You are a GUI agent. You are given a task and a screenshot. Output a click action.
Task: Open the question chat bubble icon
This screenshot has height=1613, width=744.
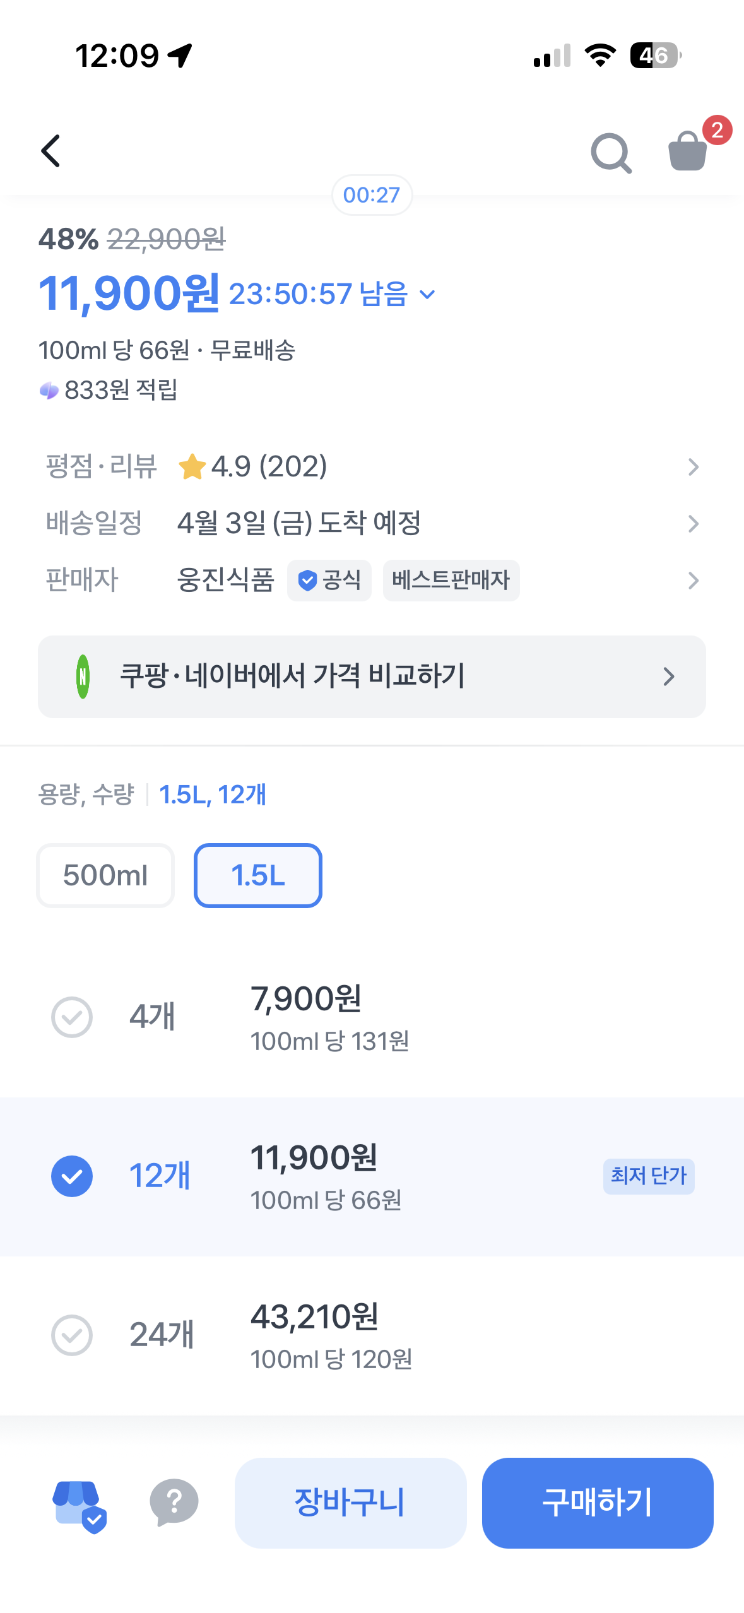click(174, 1503)
